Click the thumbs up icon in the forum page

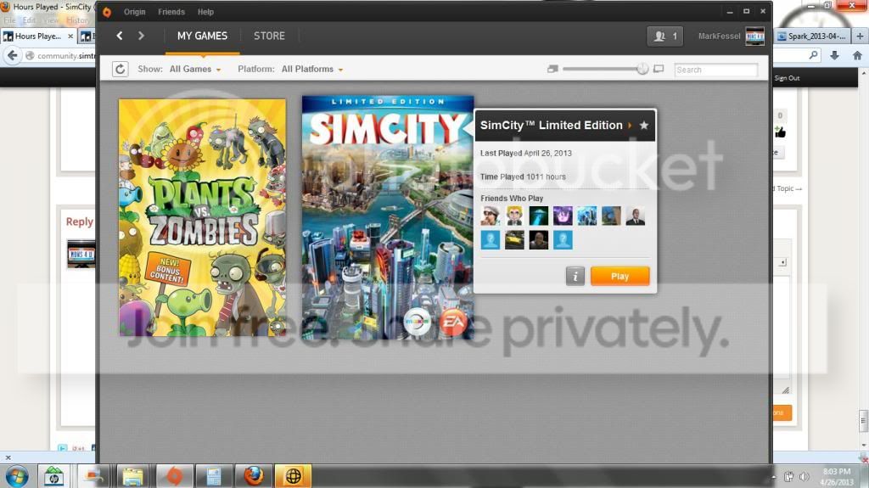781,132
